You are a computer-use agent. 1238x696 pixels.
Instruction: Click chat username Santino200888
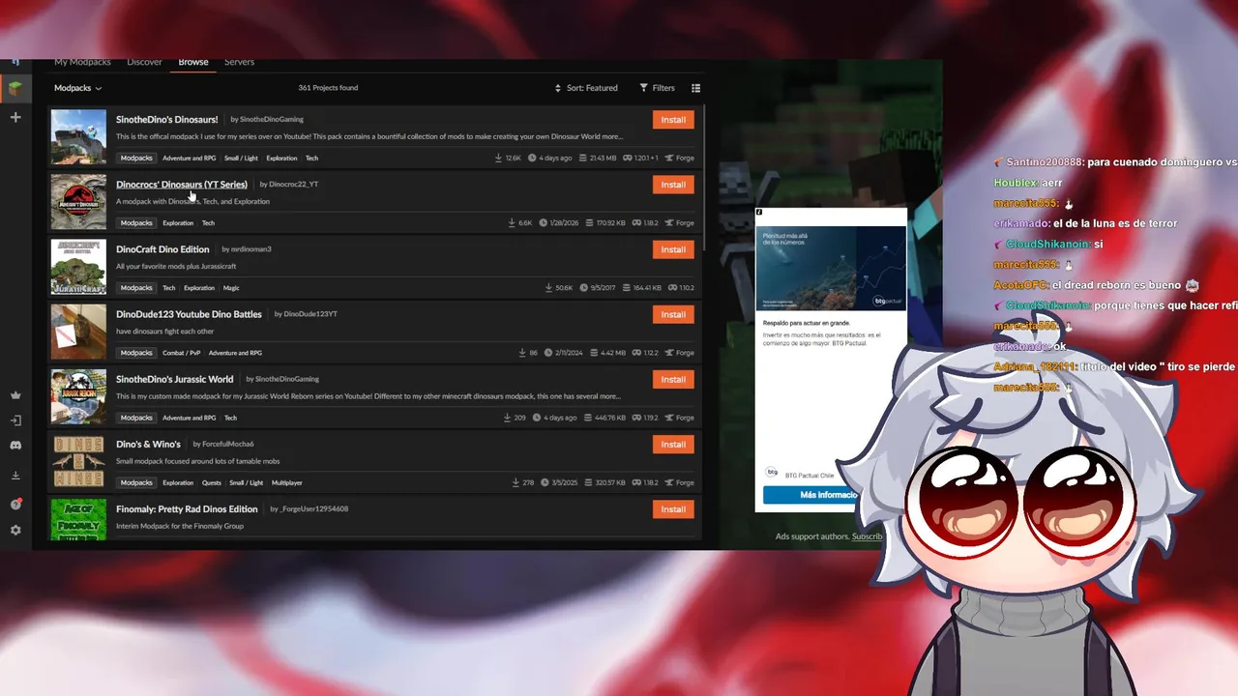coord(1044,162)
